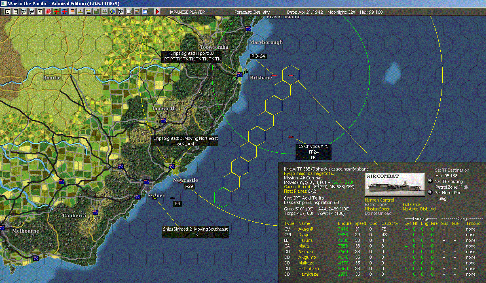Click 'Ships Sighted: 2, Moving Southeast' label
Screen dimensions: 486x283
point(195,229)
